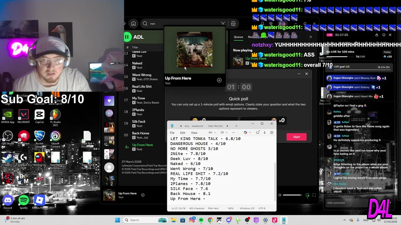Clear the Spotify search with the X
The height and width of the screenshot is (225, 401).
[x=223, y=23]
